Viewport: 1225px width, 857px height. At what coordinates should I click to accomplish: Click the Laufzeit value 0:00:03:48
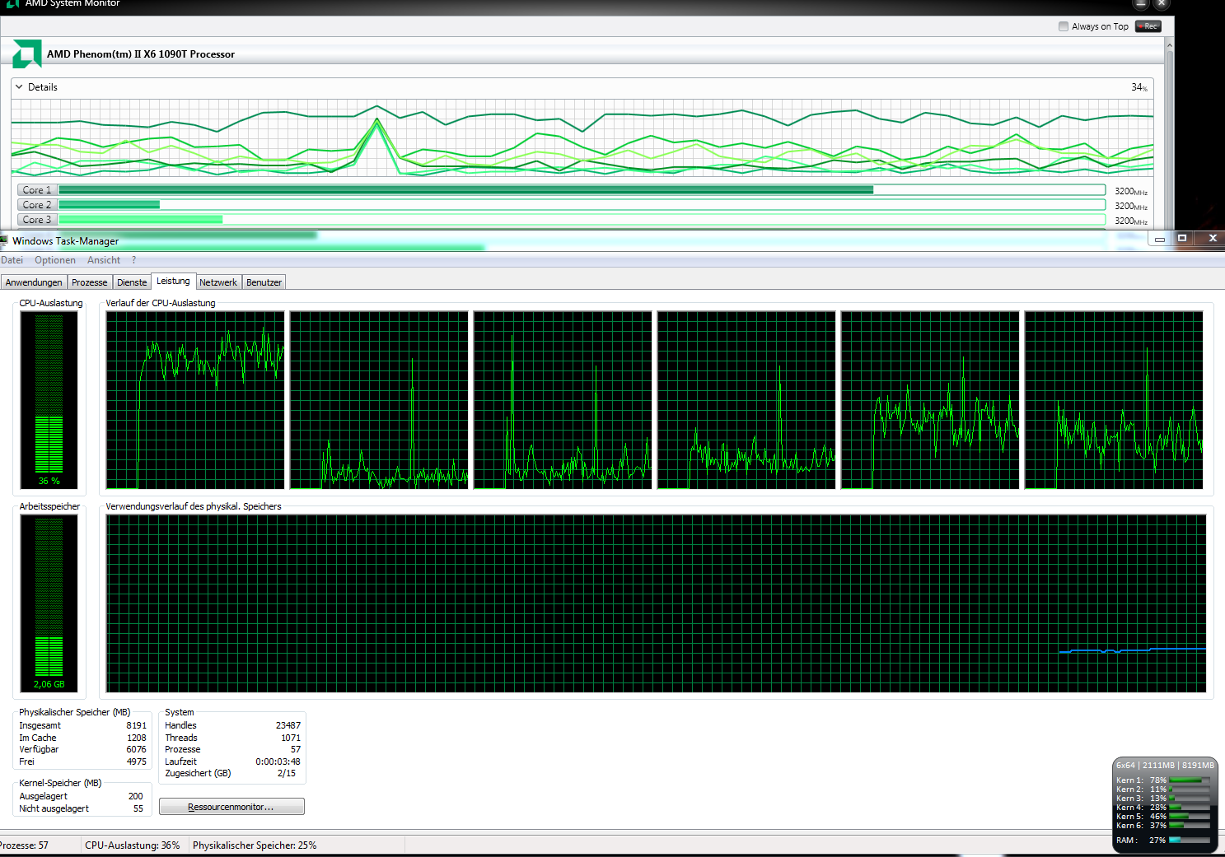click(x=278, y=762)
